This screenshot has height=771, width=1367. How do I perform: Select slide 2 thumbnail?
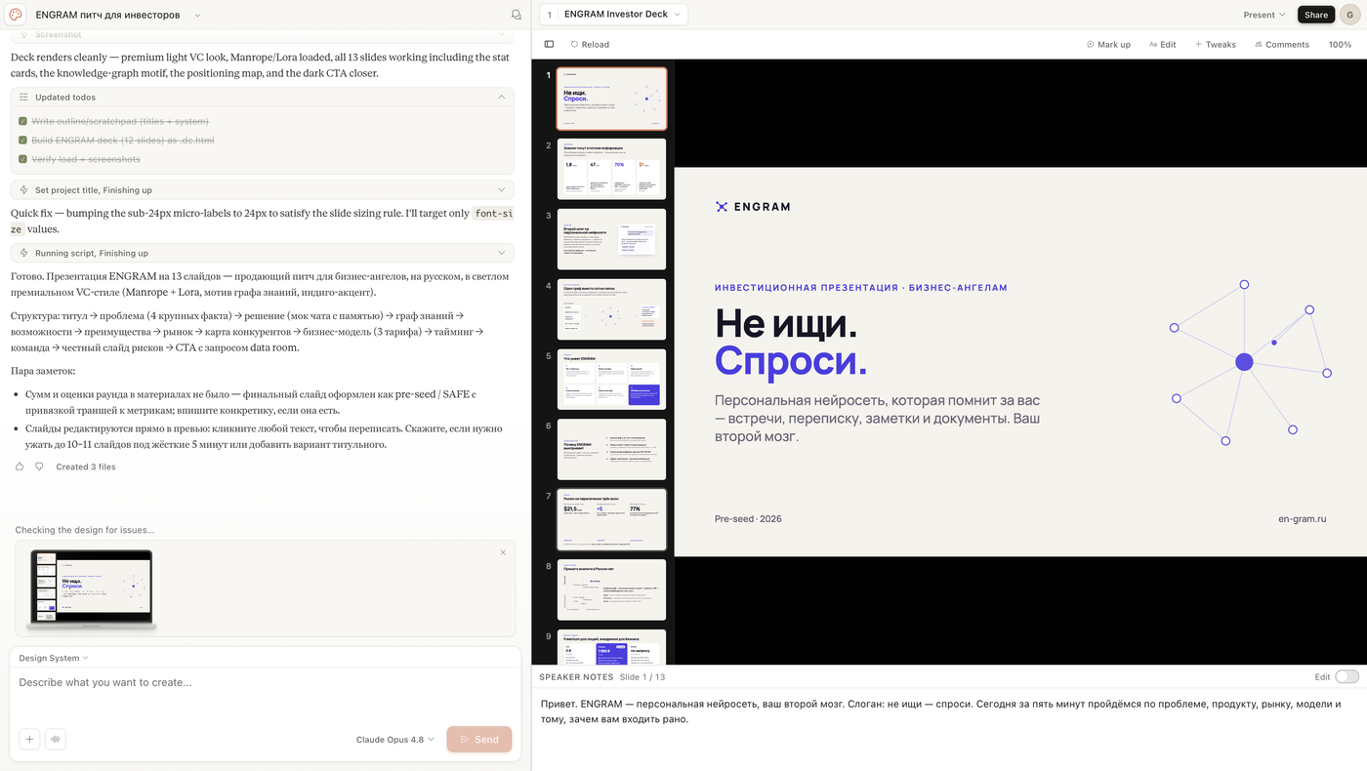point(611,169)
